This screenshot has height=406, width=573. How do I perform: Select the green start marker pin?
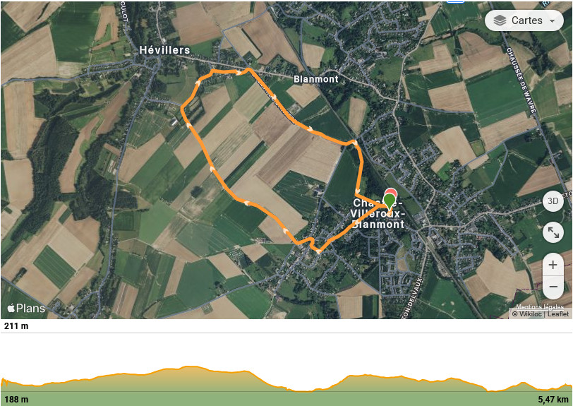pos(390,202)
